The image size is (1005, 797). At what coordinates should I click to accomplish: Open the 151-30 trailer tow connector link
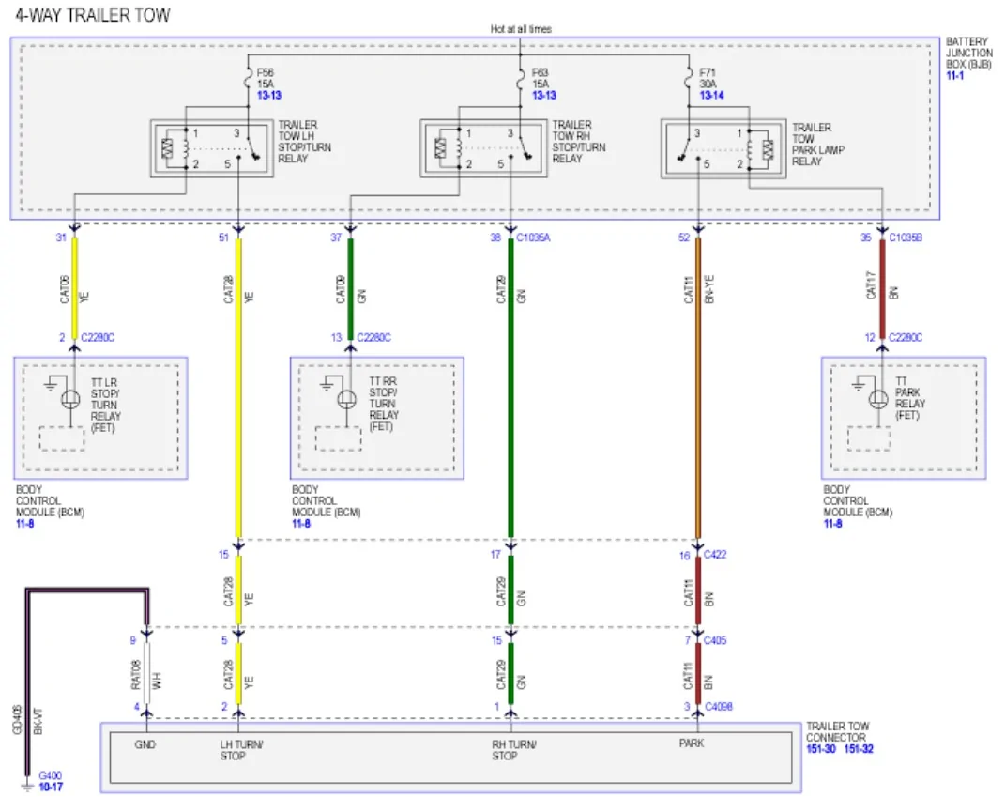pos(820,749)
